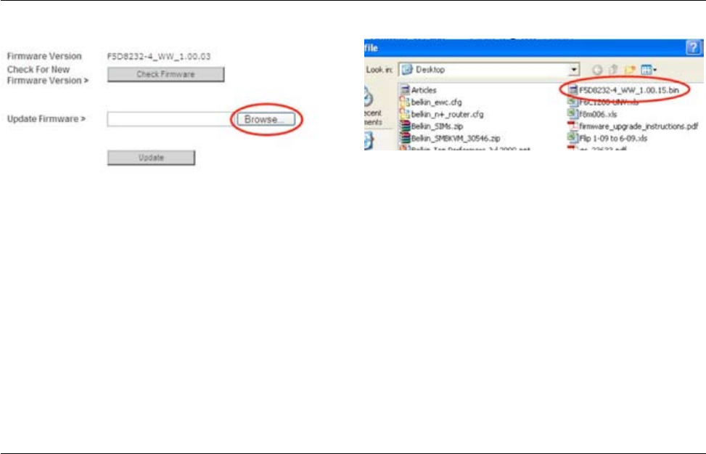Open the Look in Desktop dropdown
The height and width of the screenshot is (454, 706).
coord(574,70)
